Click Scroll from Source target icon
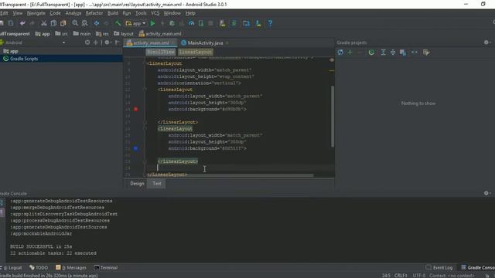This screenshot has width=495, height=278. click(87, 42)
